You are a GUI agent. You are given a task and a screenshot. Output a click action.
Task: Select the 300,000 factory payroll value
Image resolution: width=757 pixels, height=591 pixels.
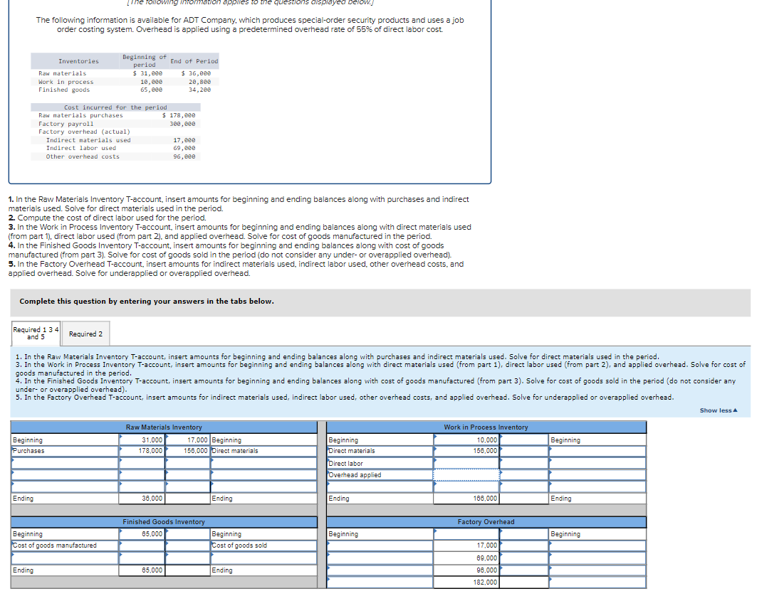click(182, 124)
